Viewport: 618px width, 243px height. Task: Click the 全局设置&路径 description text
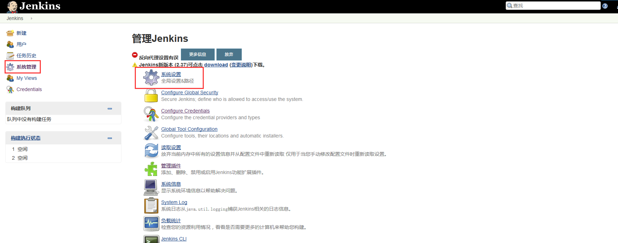pos(178,81)
